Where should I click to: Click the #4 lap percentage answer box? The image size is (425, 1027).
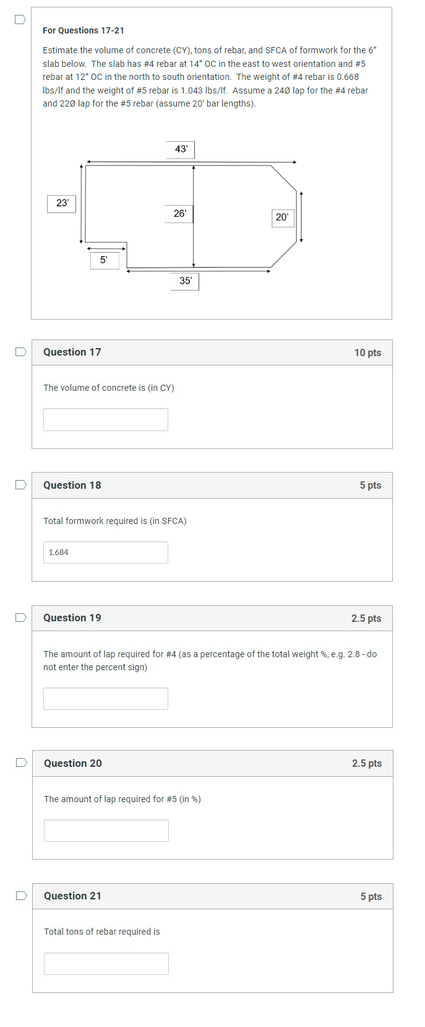click(105, 698)
